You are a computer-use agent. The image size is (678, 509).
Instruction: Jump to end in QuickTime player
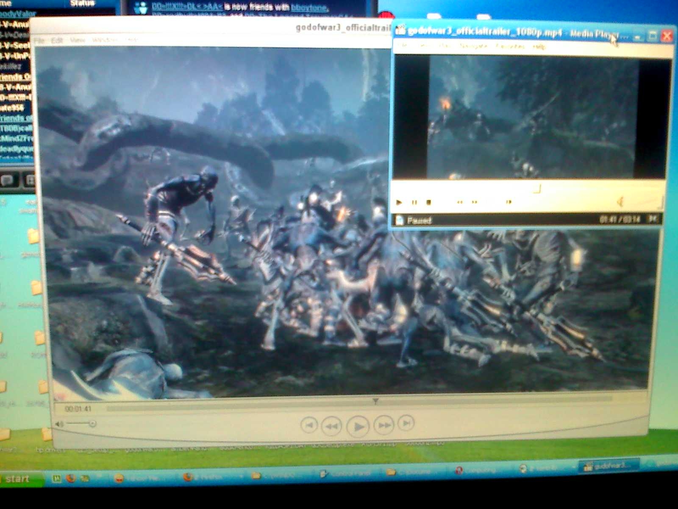click(x=406, y=422)
